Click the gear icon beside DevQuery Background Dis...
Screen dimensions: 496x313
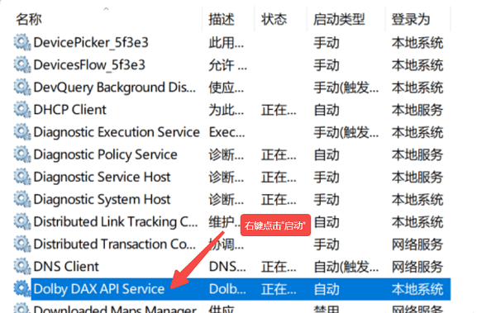(x=22, y=88)
